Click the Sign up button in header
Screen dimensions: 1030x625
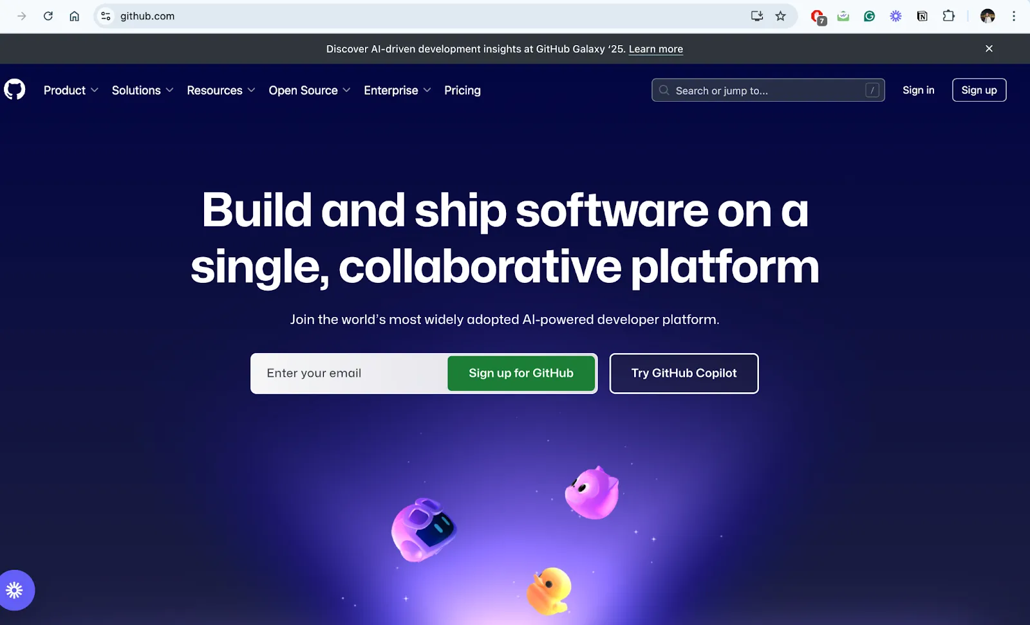pos(979,90)
